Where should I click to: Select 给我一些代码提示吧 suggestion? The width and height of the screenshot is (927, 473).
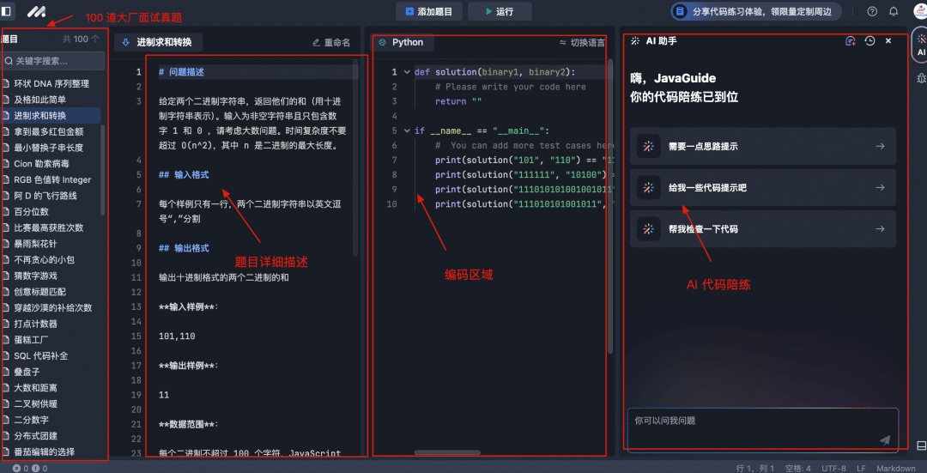pos(763,187)
